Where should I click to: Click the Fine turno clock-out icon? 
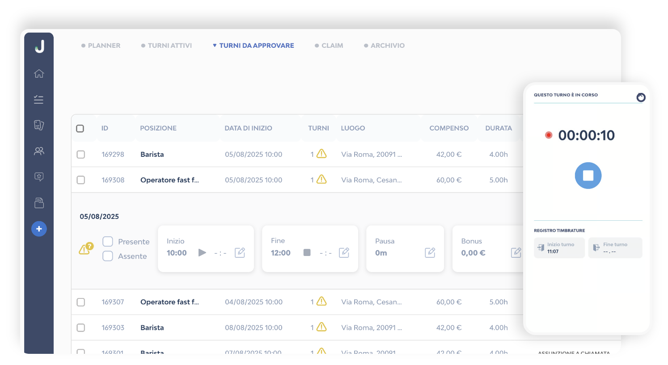pos(596,248)
